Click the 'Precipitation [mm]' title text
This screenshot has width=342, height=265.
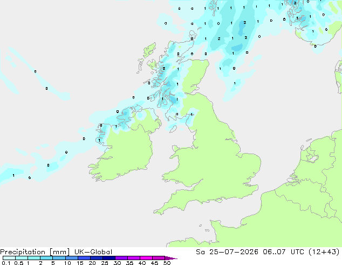click(x=35, y=252)
